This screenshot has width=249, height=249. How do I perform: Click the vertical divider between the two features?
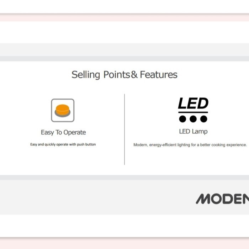124,129
